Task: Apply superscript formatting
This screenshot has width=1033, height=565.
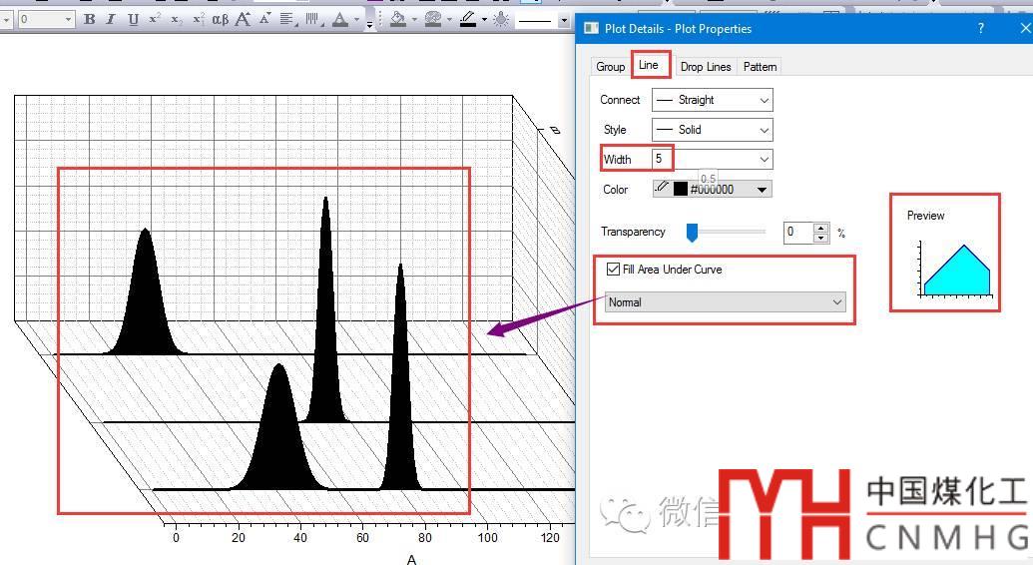Action: [x=155, y=19]
